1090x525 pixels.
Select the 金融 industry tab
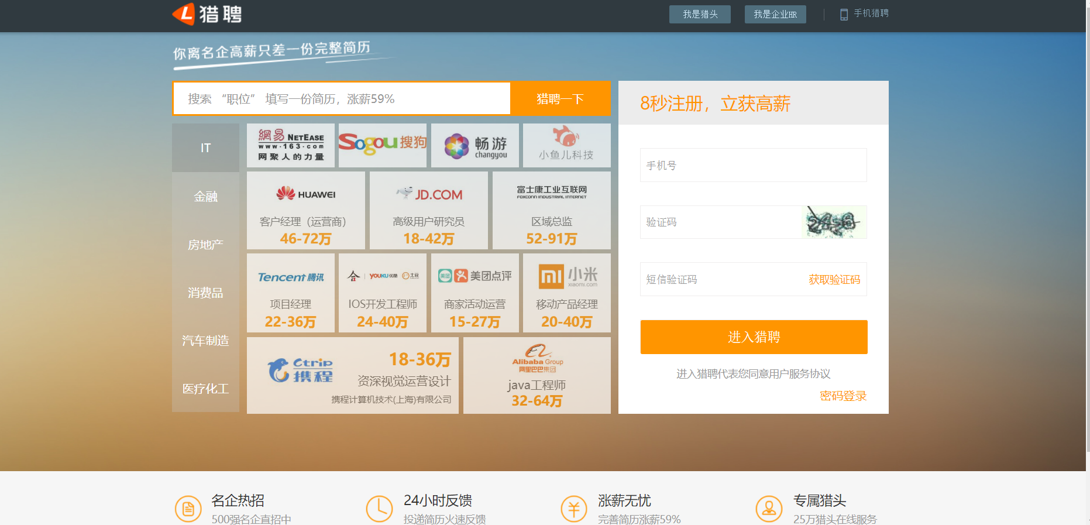[x=205, y=197]
